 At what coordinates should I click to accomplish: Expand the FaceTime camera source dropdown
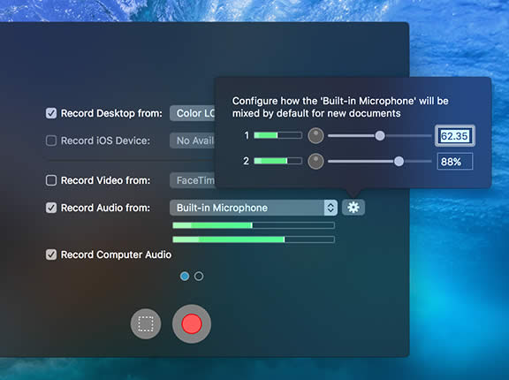click(193, 180)
